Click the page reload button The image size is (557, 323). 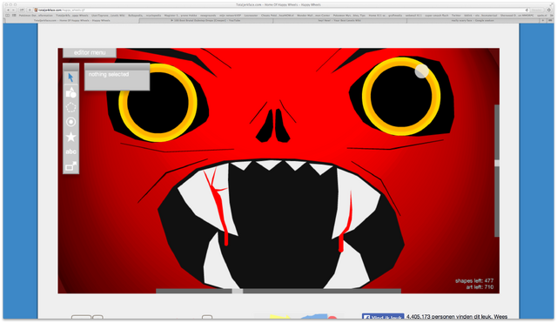pos(527,10)
